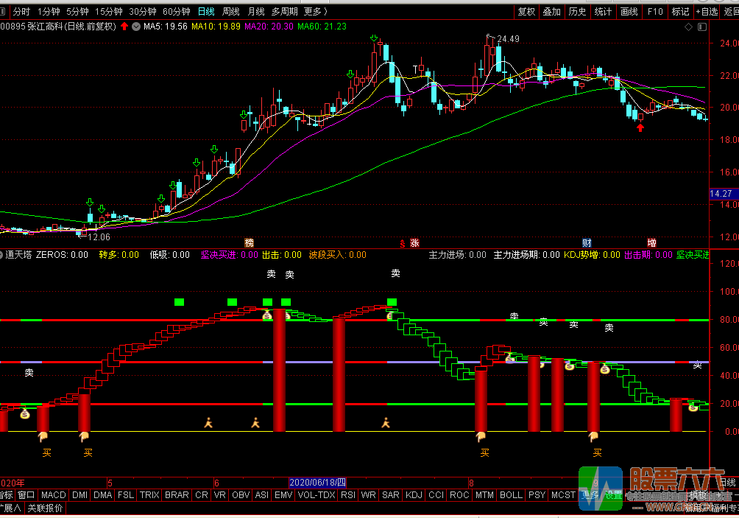Select the 5分钟 period
The image size is (739, 518).
click(77, 12)
